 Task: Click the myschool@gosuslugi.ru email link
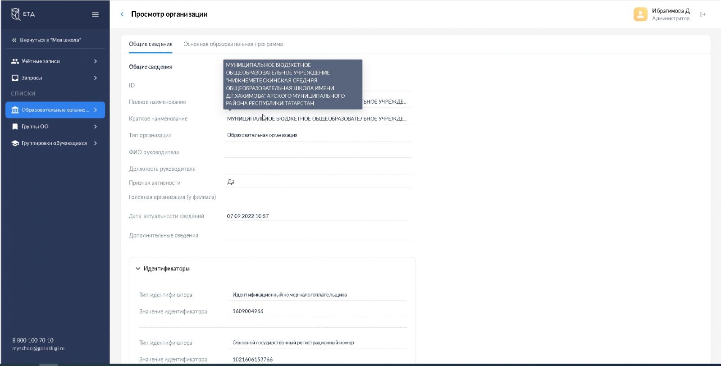38,348
